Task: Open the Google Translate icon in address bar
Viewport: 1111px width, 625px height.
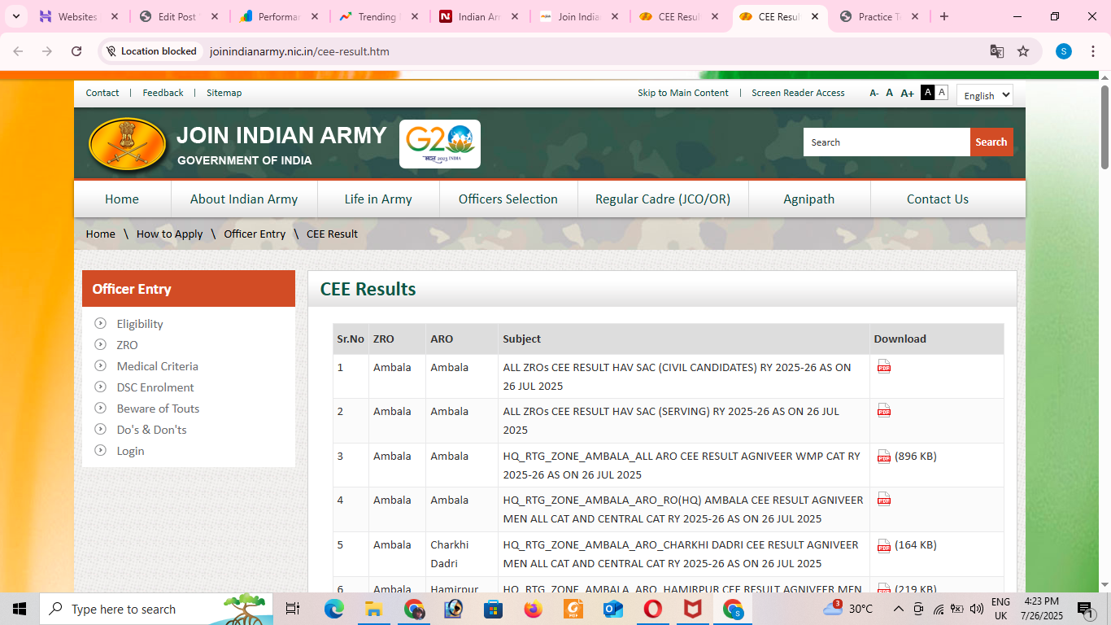Action: click(996, 51)
